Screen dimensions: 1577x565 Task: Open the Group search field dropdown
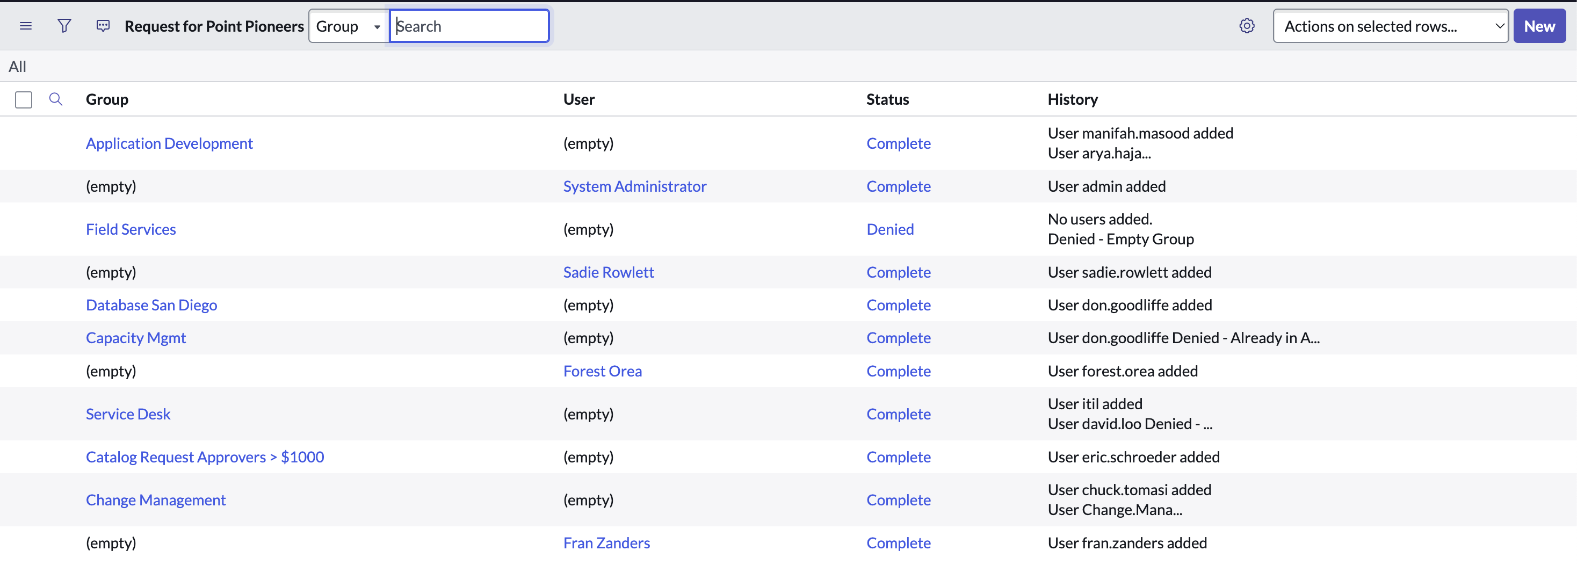coord(348,26)
